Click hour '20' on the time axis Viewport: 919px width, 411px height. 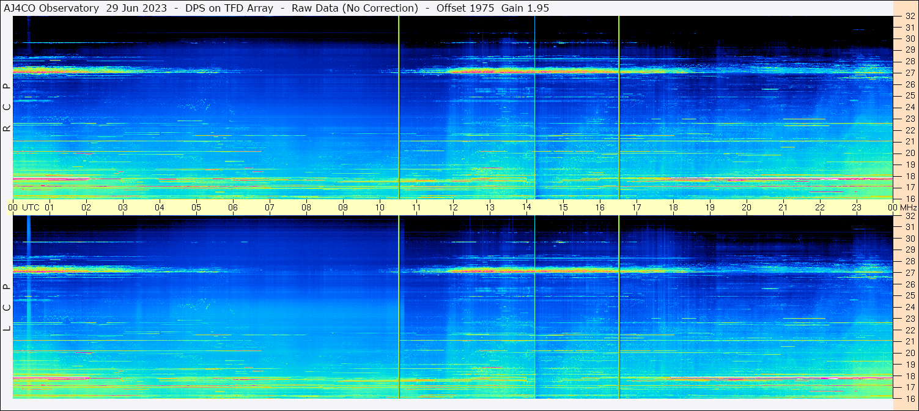pos(747,207)
